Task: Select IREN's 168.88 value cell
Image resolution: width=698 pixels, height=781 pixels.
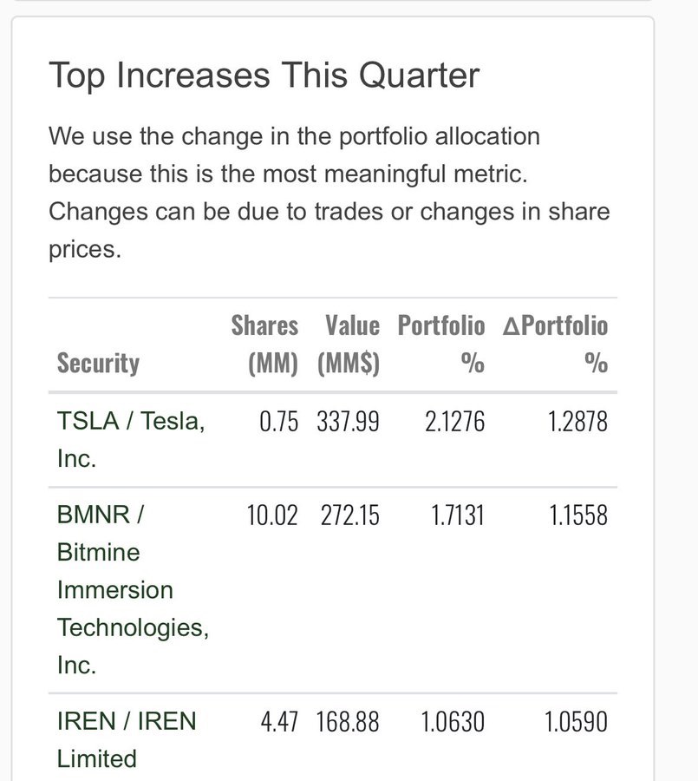Action: click(x=348, y=722)
